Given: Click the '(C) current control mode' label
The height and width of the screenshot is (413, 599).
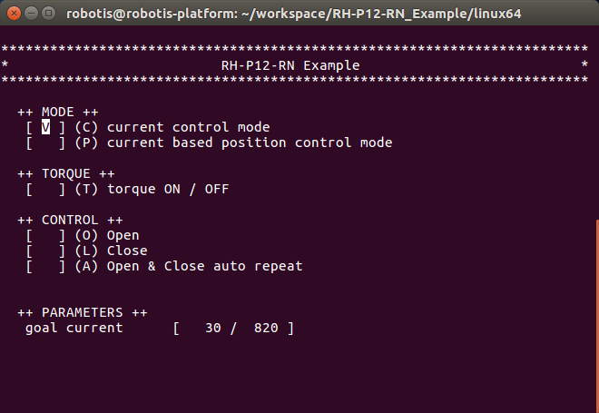Looking at the screenshot, I should tap(172, 128).
